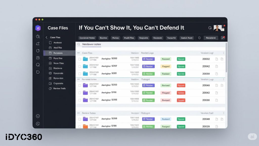259x146 pixels.
Task: Check the box beside Aevighor S097
Action: (80, 66)
